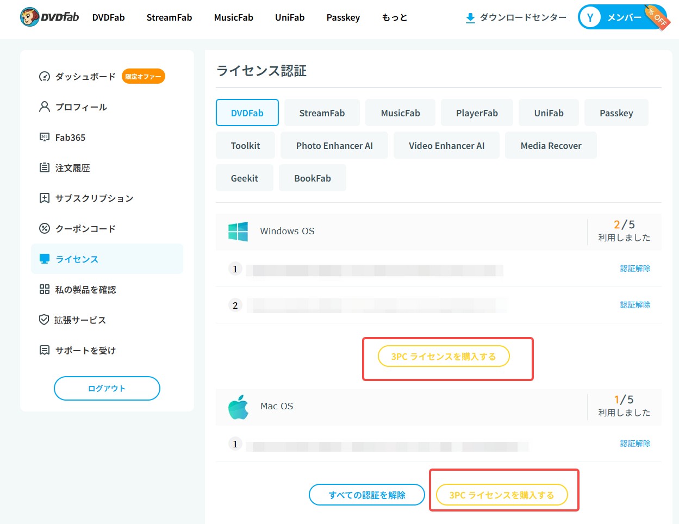Click the DVDFab monkey logo
This screenshot has width=679, height=524.
click(49, 17)
